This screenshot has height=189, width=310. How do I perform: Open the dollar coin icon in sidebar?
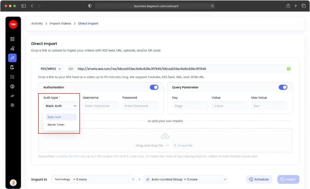(12, 86)
